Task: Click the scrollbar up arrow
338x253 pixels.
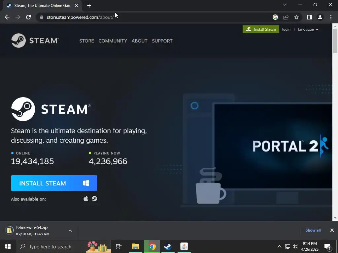Action: tap(335, 26)
